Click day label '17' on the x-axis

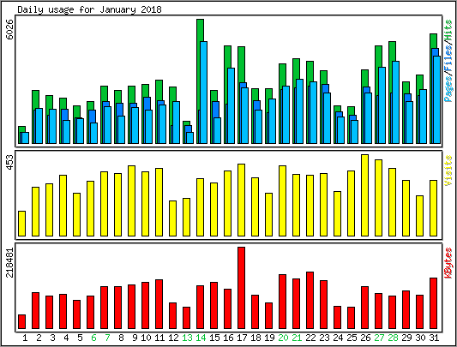[242, 338]
